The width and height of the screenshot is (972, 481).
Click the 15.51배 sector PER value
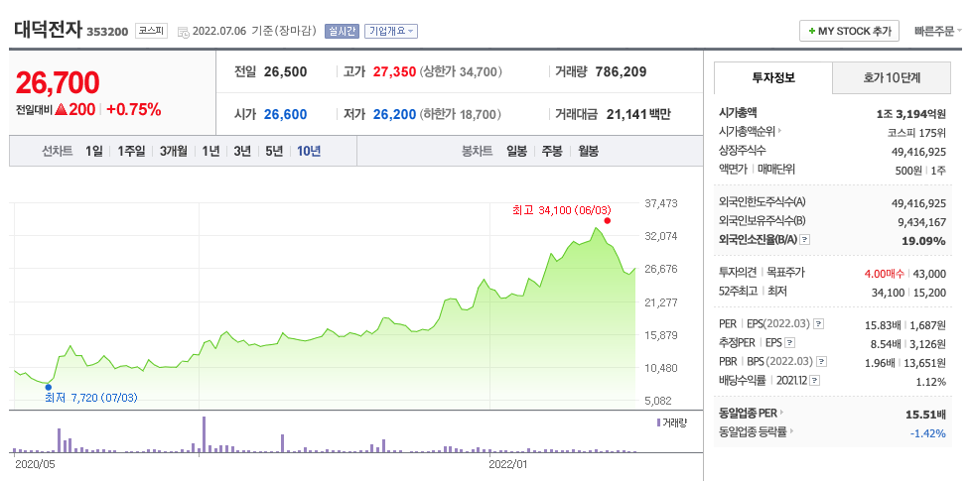(x=926, y=414)
